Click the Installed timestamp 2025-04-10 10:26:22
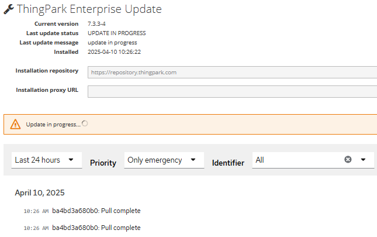This screenshot has width=377, height=237. coord(114,52)
